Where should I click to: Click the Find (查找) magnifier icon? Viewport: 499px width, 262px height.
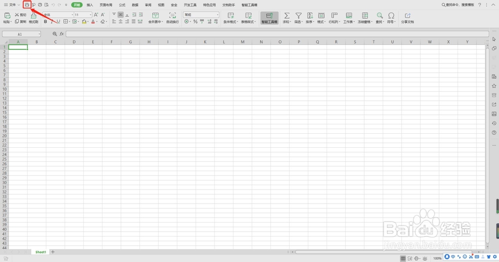pyautogui.click(x=380, y=15)
